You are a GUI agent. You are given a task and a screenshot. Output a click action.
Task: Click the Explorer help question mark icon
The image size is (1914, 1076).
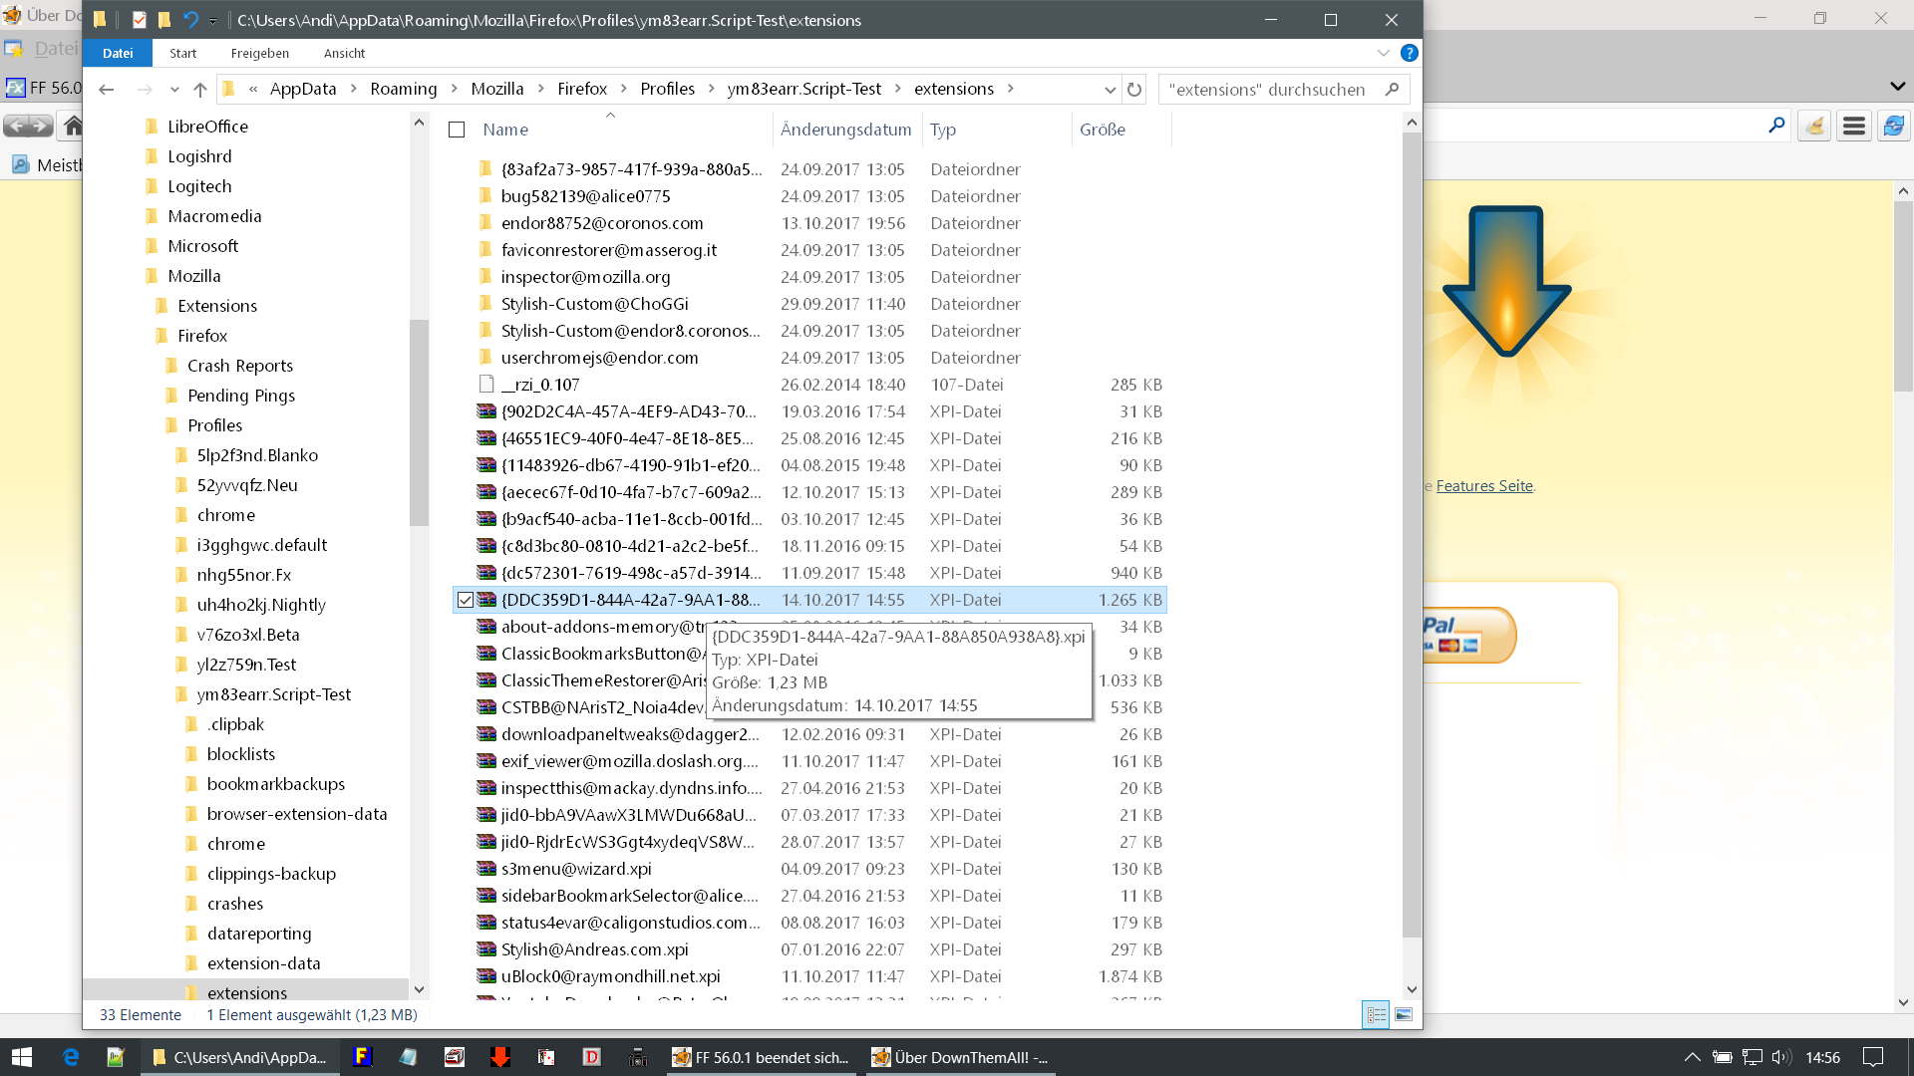coord(1409,53)
